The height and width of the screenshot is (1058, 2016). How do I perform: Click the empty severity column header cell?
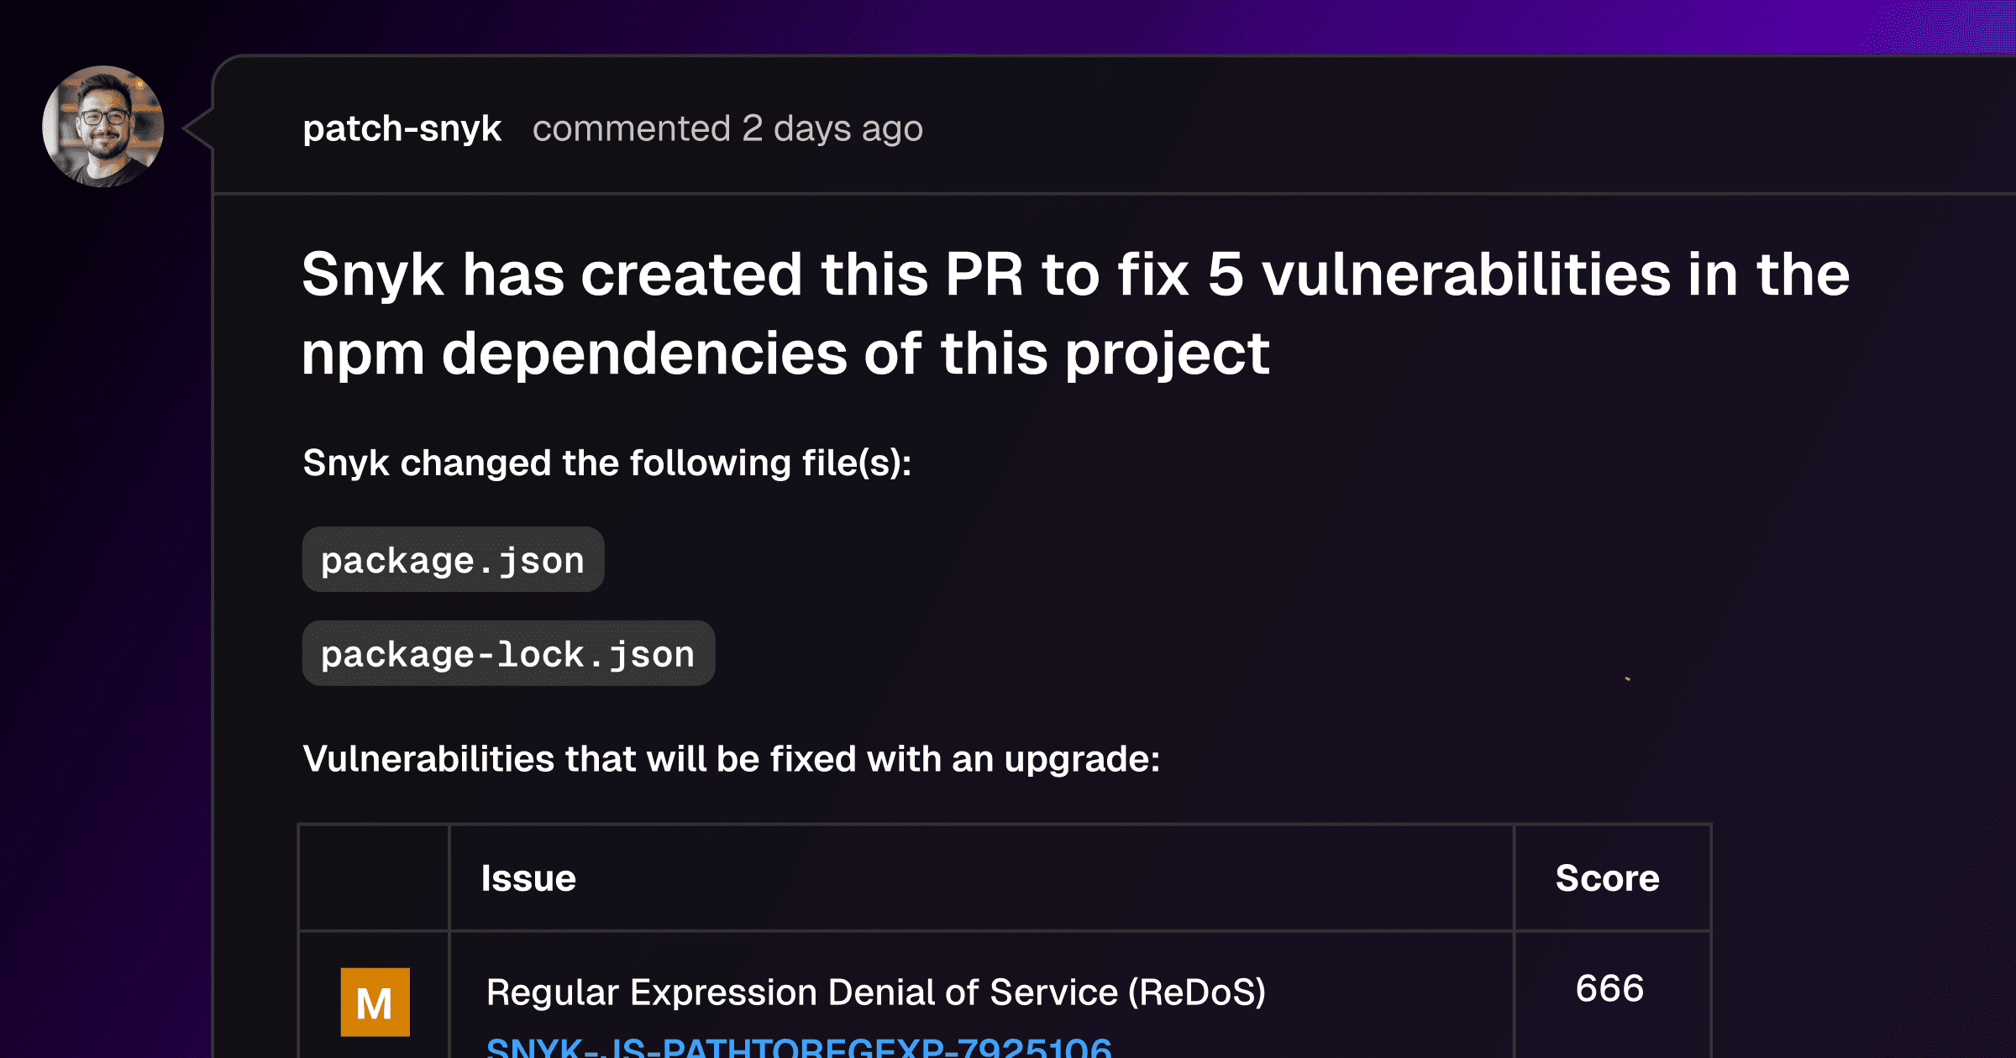[x=375, y=877]
